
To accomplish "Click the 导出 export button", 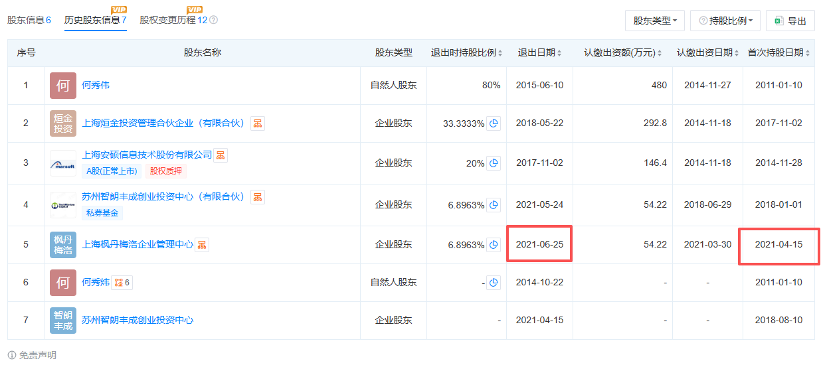I will (x=790, y=21).
